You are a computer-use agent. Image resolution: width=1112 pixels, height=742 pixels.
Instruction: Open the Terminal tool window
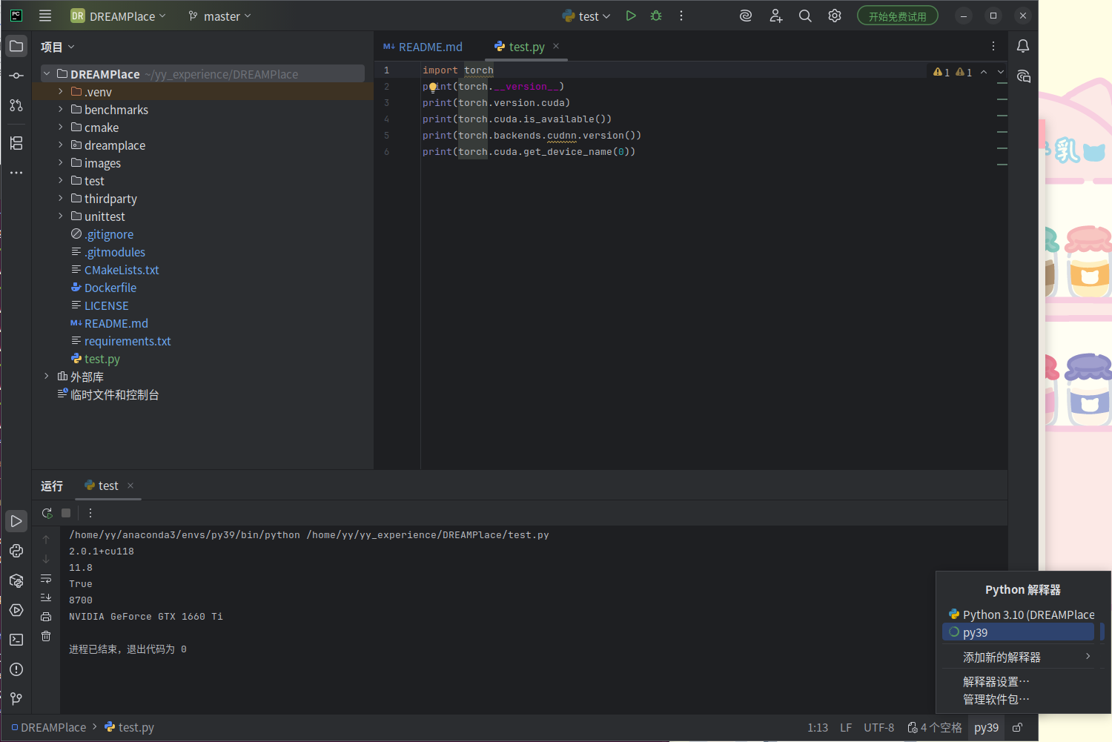(x=16, y=640)
